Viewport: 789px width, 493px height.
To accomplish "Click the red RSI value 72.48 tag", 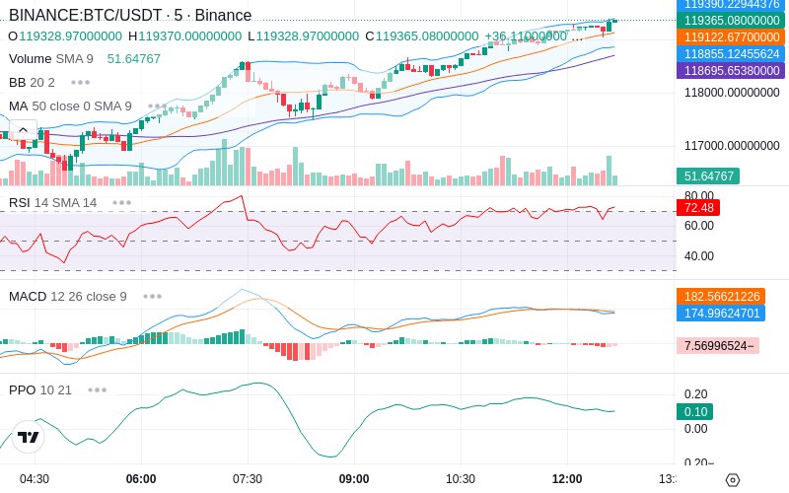I will [698, 208].
